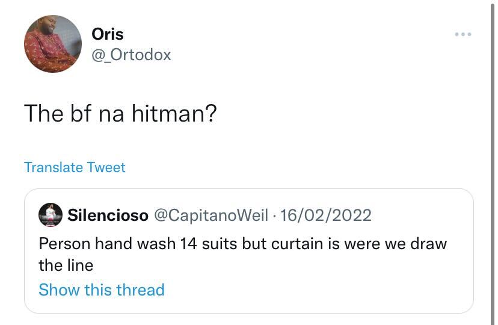Click "the line" on the quoted tweet's second line
498x325 pixels.
(66, 265)
